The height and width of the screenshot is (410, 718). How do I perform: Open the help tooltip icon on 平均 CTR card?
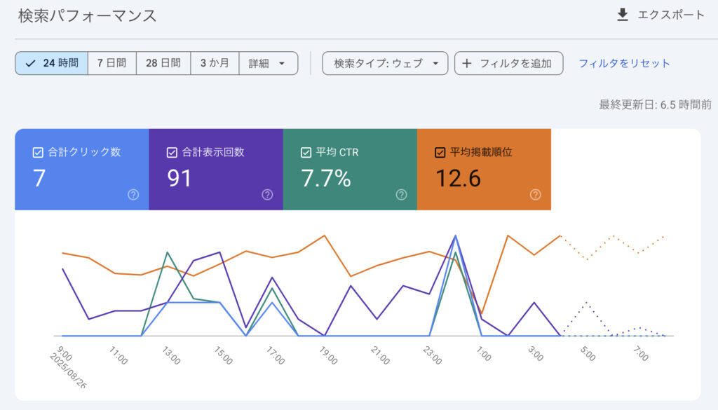coord(401,195)
